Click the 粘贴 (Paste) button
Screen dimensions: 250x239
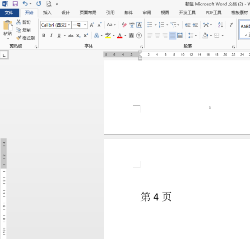pyautogui.click(x=8, y=28)
